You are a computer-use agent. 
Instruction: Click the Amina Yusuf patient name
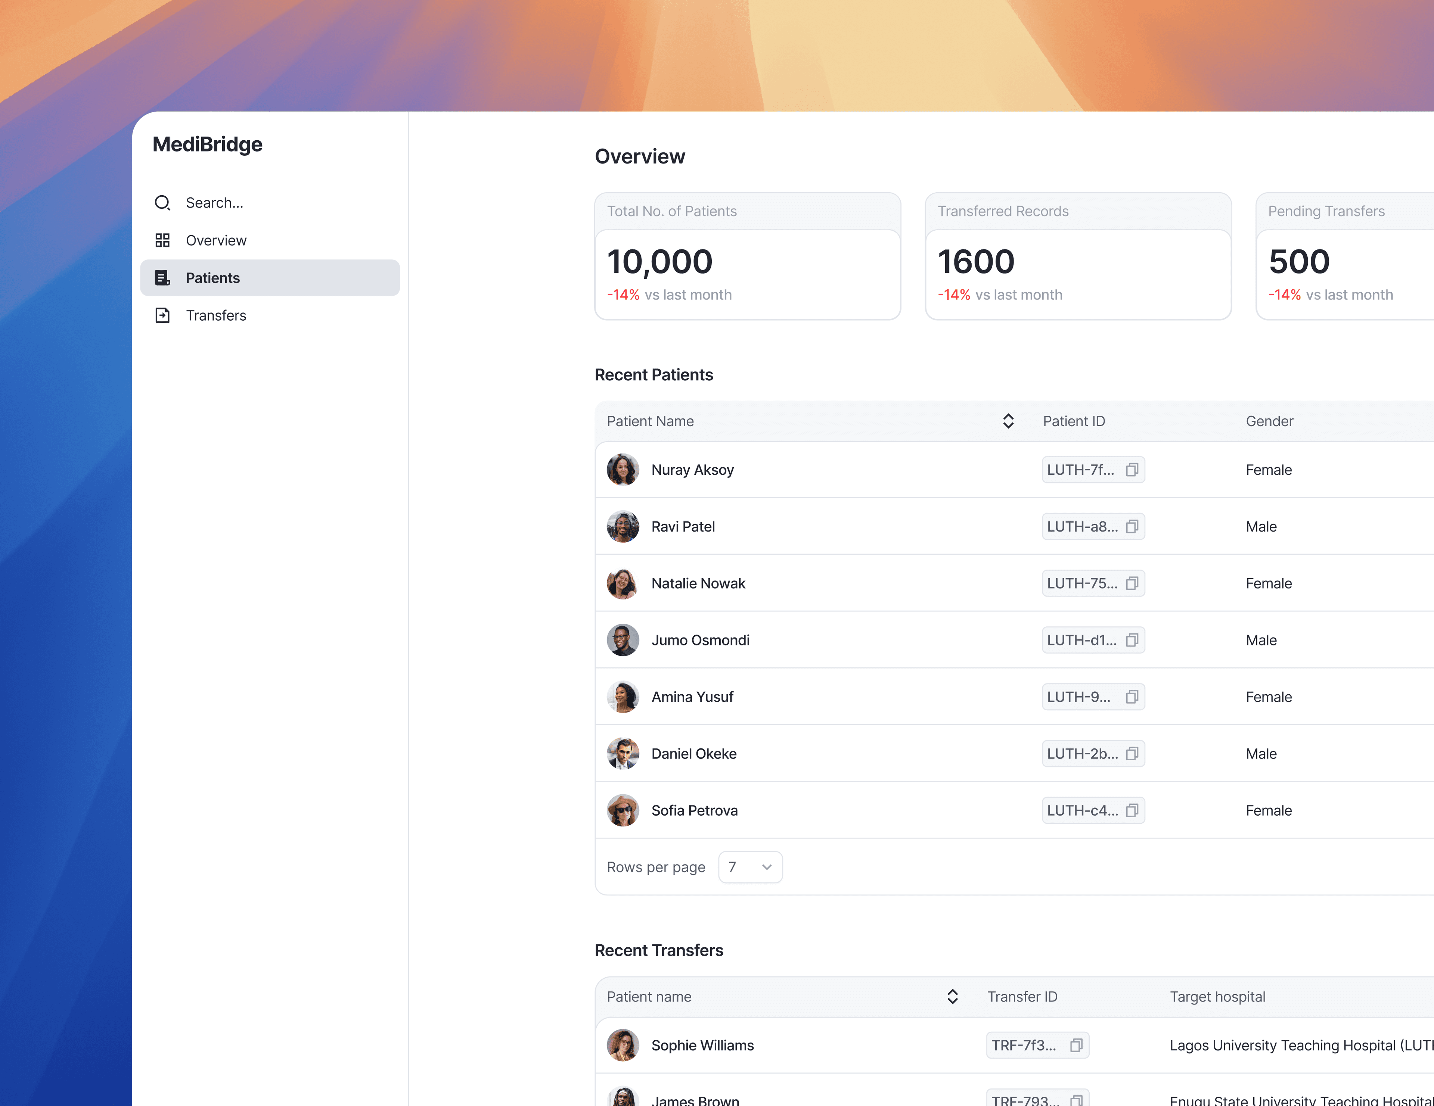(693, 697)
